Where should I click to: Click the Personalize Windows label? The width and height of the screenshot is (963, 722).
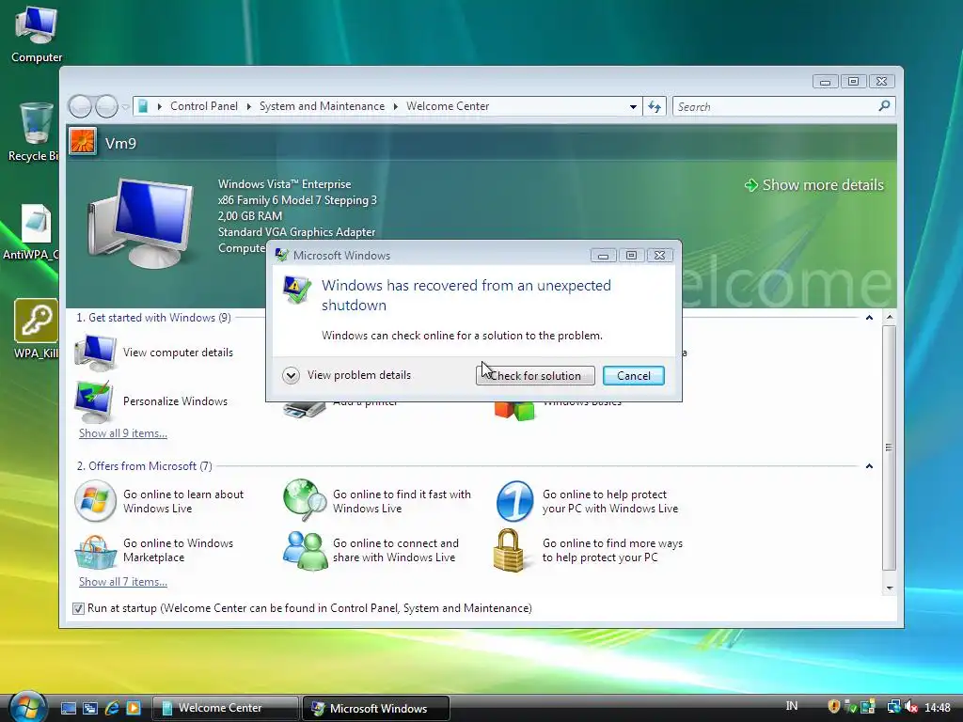[175, 400]
